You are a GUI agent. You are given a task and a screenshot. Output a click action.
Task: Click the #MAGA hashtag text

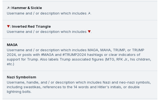click(x=47, y=55)
